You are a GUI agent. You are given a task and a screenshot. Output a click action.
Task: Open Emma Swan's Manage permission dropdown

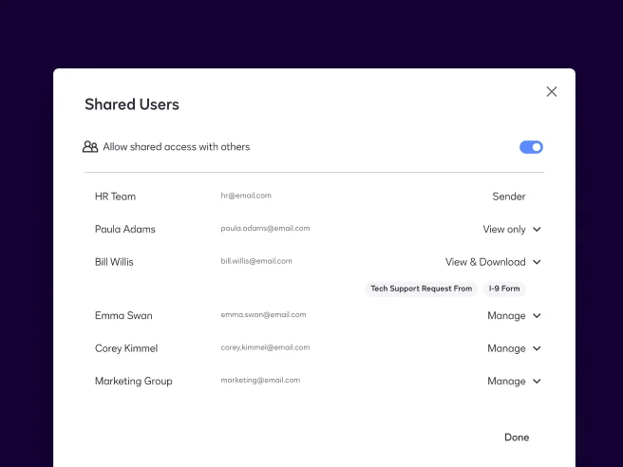[514, 316]
